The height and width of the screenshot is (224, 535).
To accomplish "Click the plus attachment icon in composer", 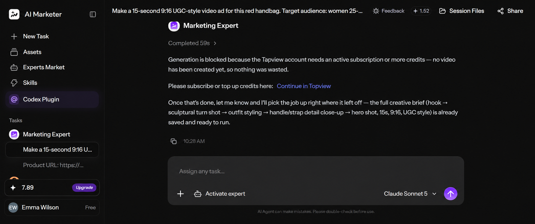I will pyautogui.click(x=180, y=194).
